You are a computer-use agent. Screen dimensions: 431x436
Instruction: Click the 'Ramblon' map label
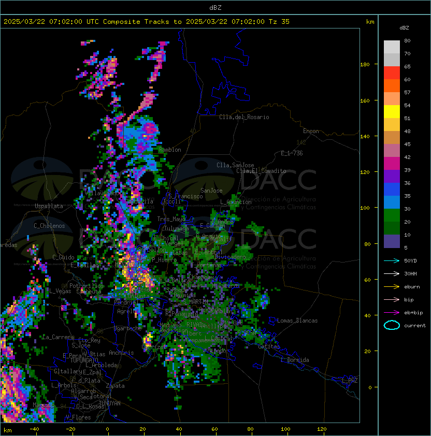tap(170, 150)
